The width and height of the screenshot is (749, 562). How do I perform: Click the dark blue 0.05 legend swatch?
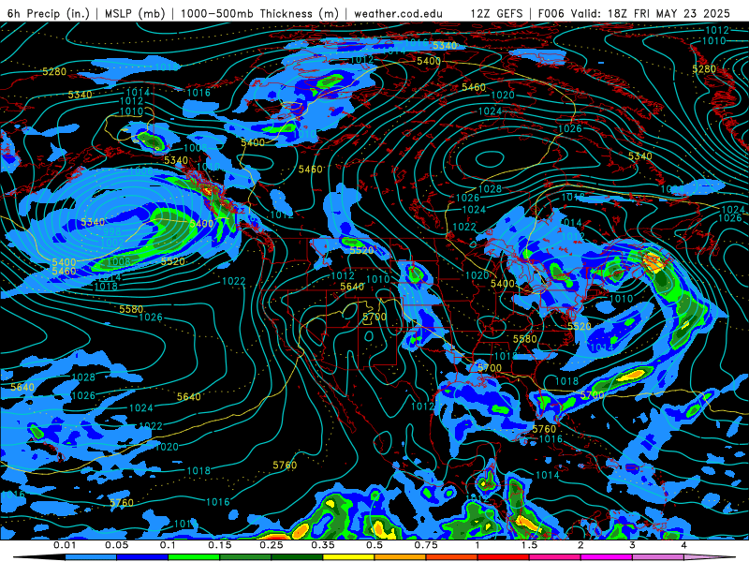pos(142,557)
